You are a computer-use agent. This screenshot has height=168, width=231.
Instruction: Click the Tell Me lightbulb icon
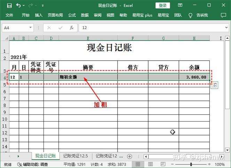(190, 15)
